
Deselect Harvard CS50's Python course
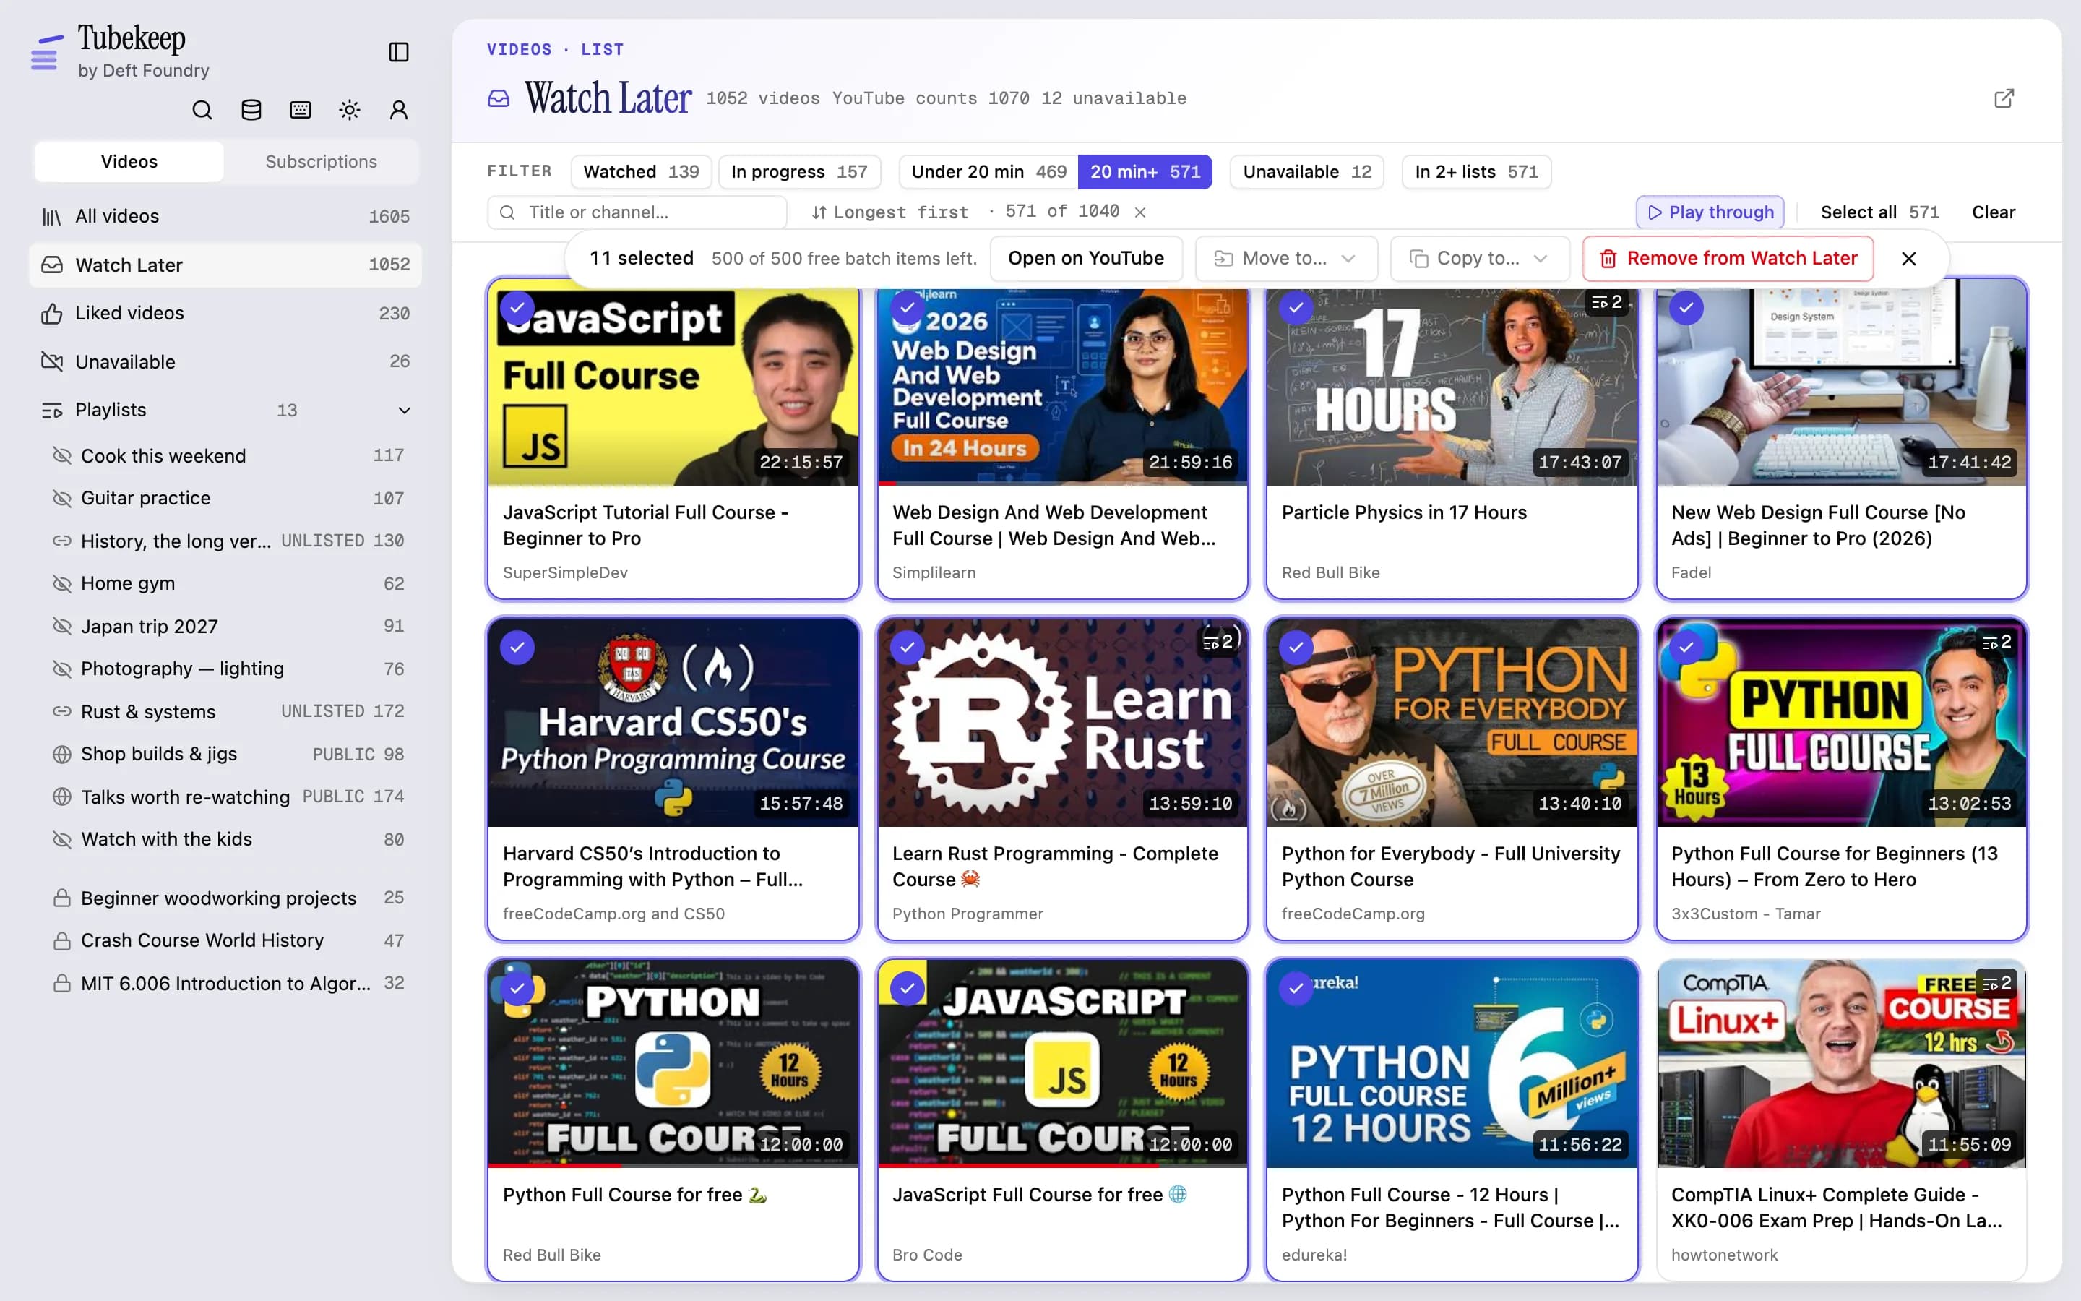(517, 647)
